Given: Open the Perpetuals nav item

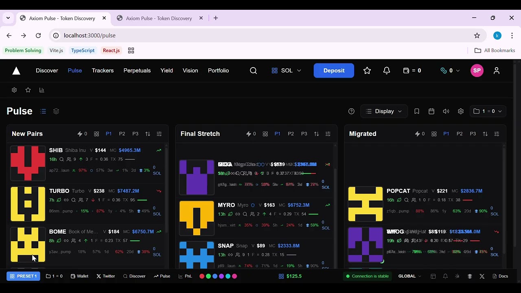Looking at the screenshot, I should [137, 71].
